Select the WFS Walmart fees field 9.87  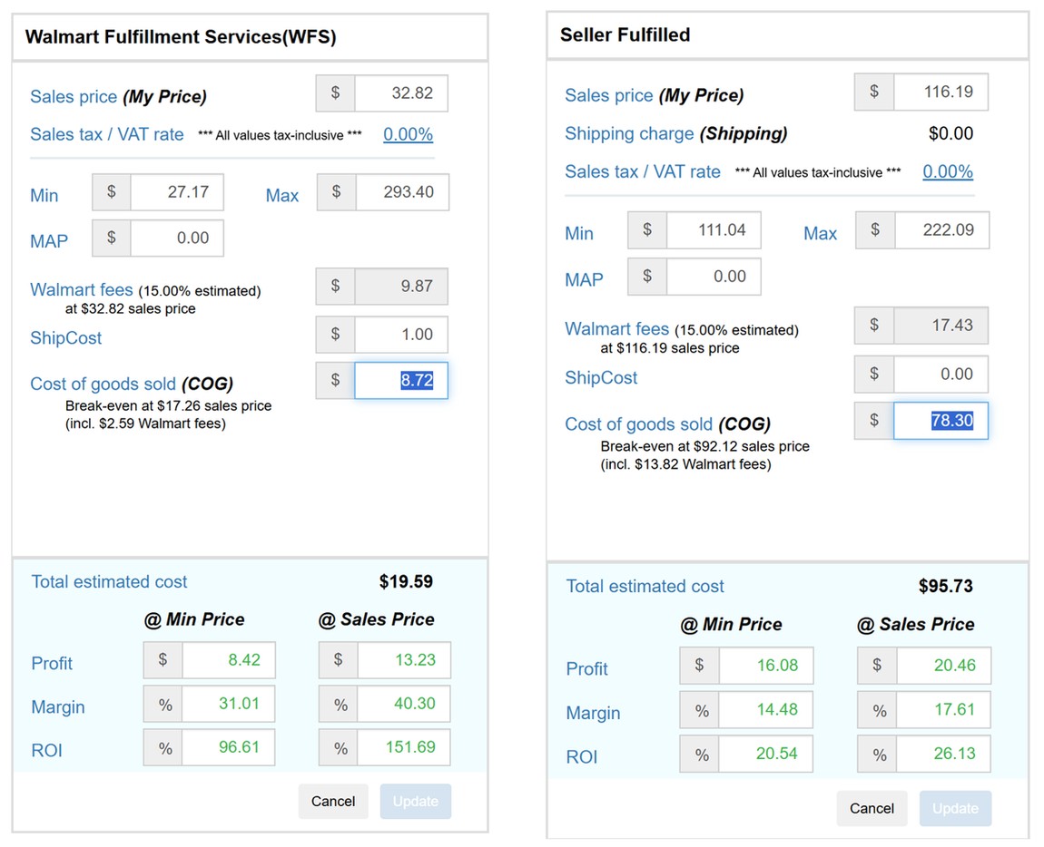(401, 286)
